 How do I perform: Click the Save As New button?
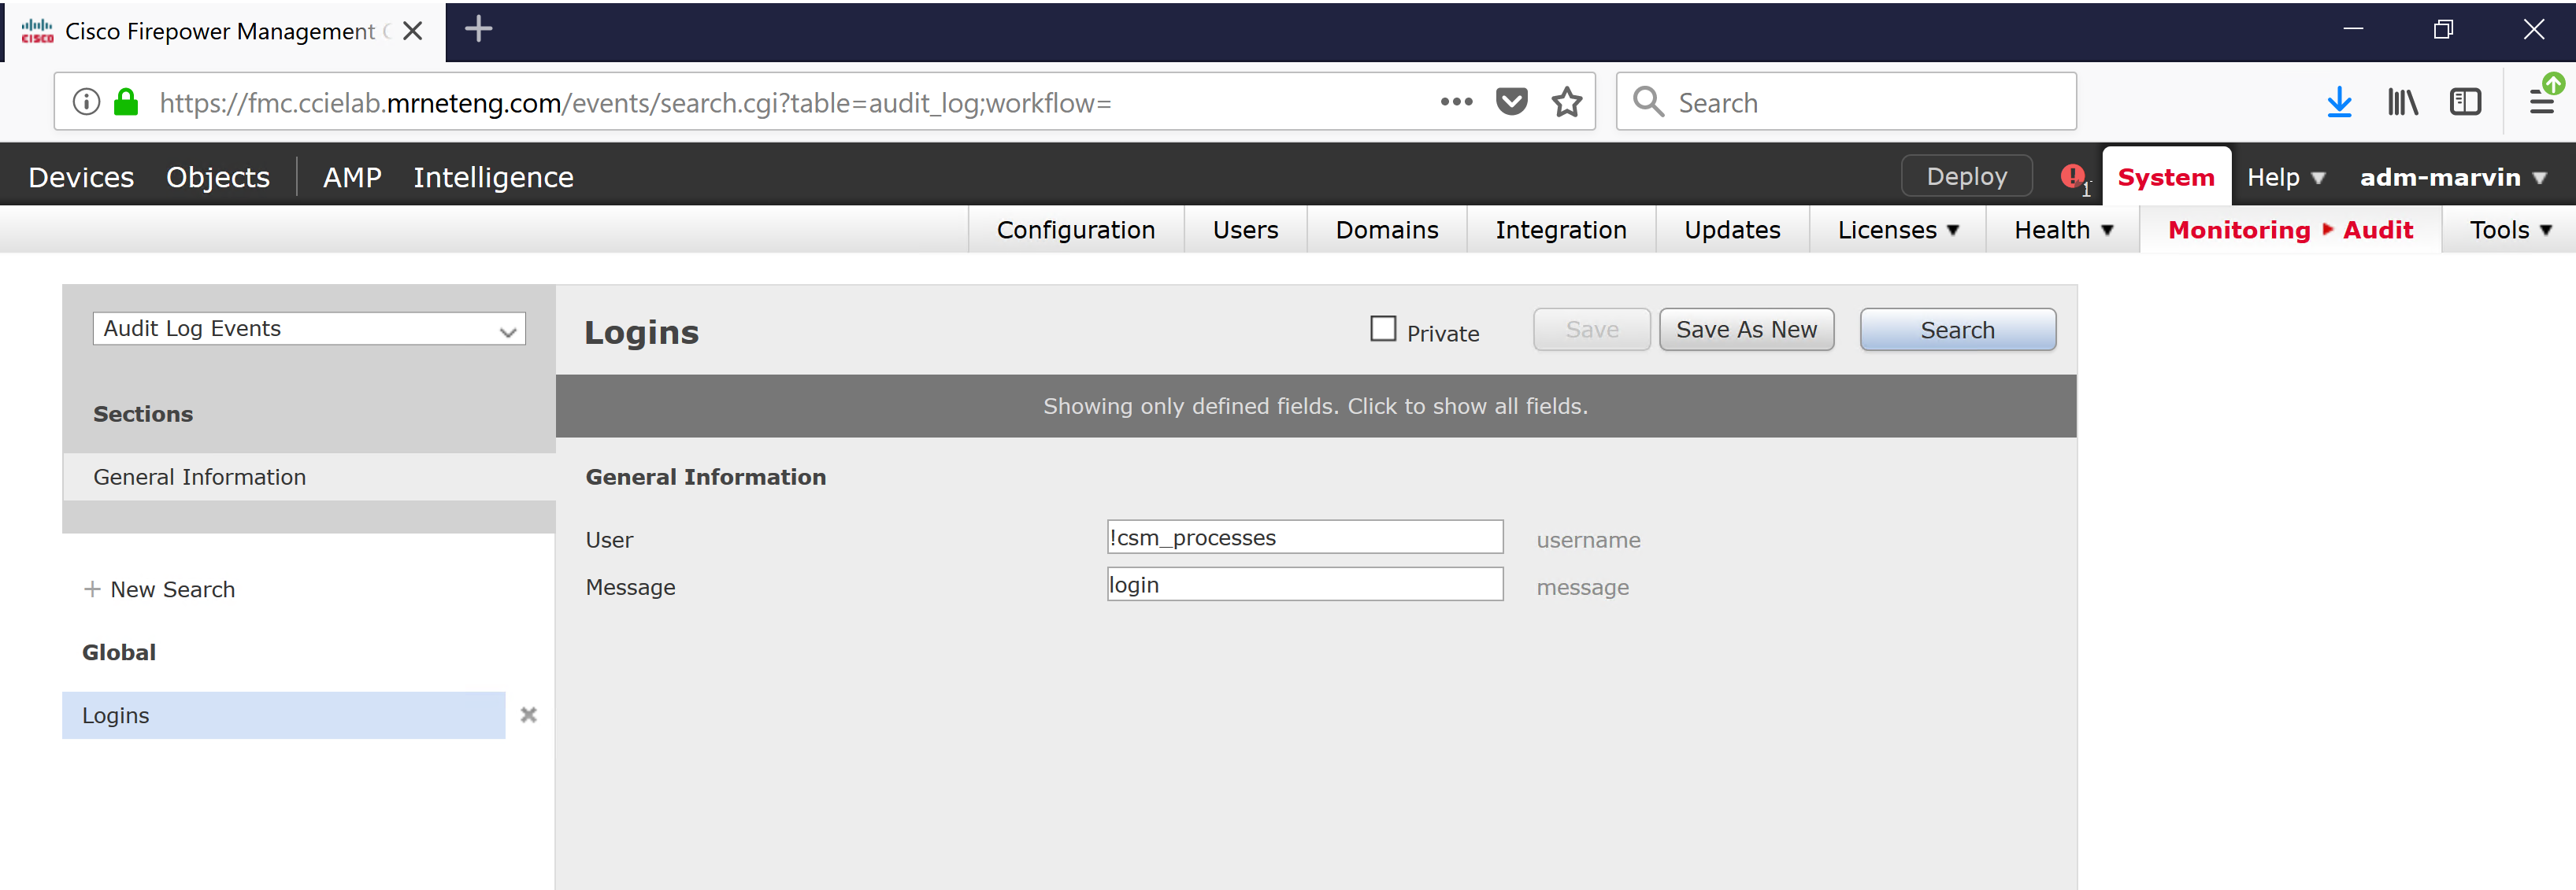[1746, 330]
